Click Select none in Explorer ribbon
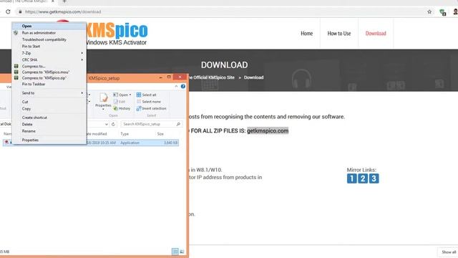This screenshot has height=258, width=458. pos(149,102)
